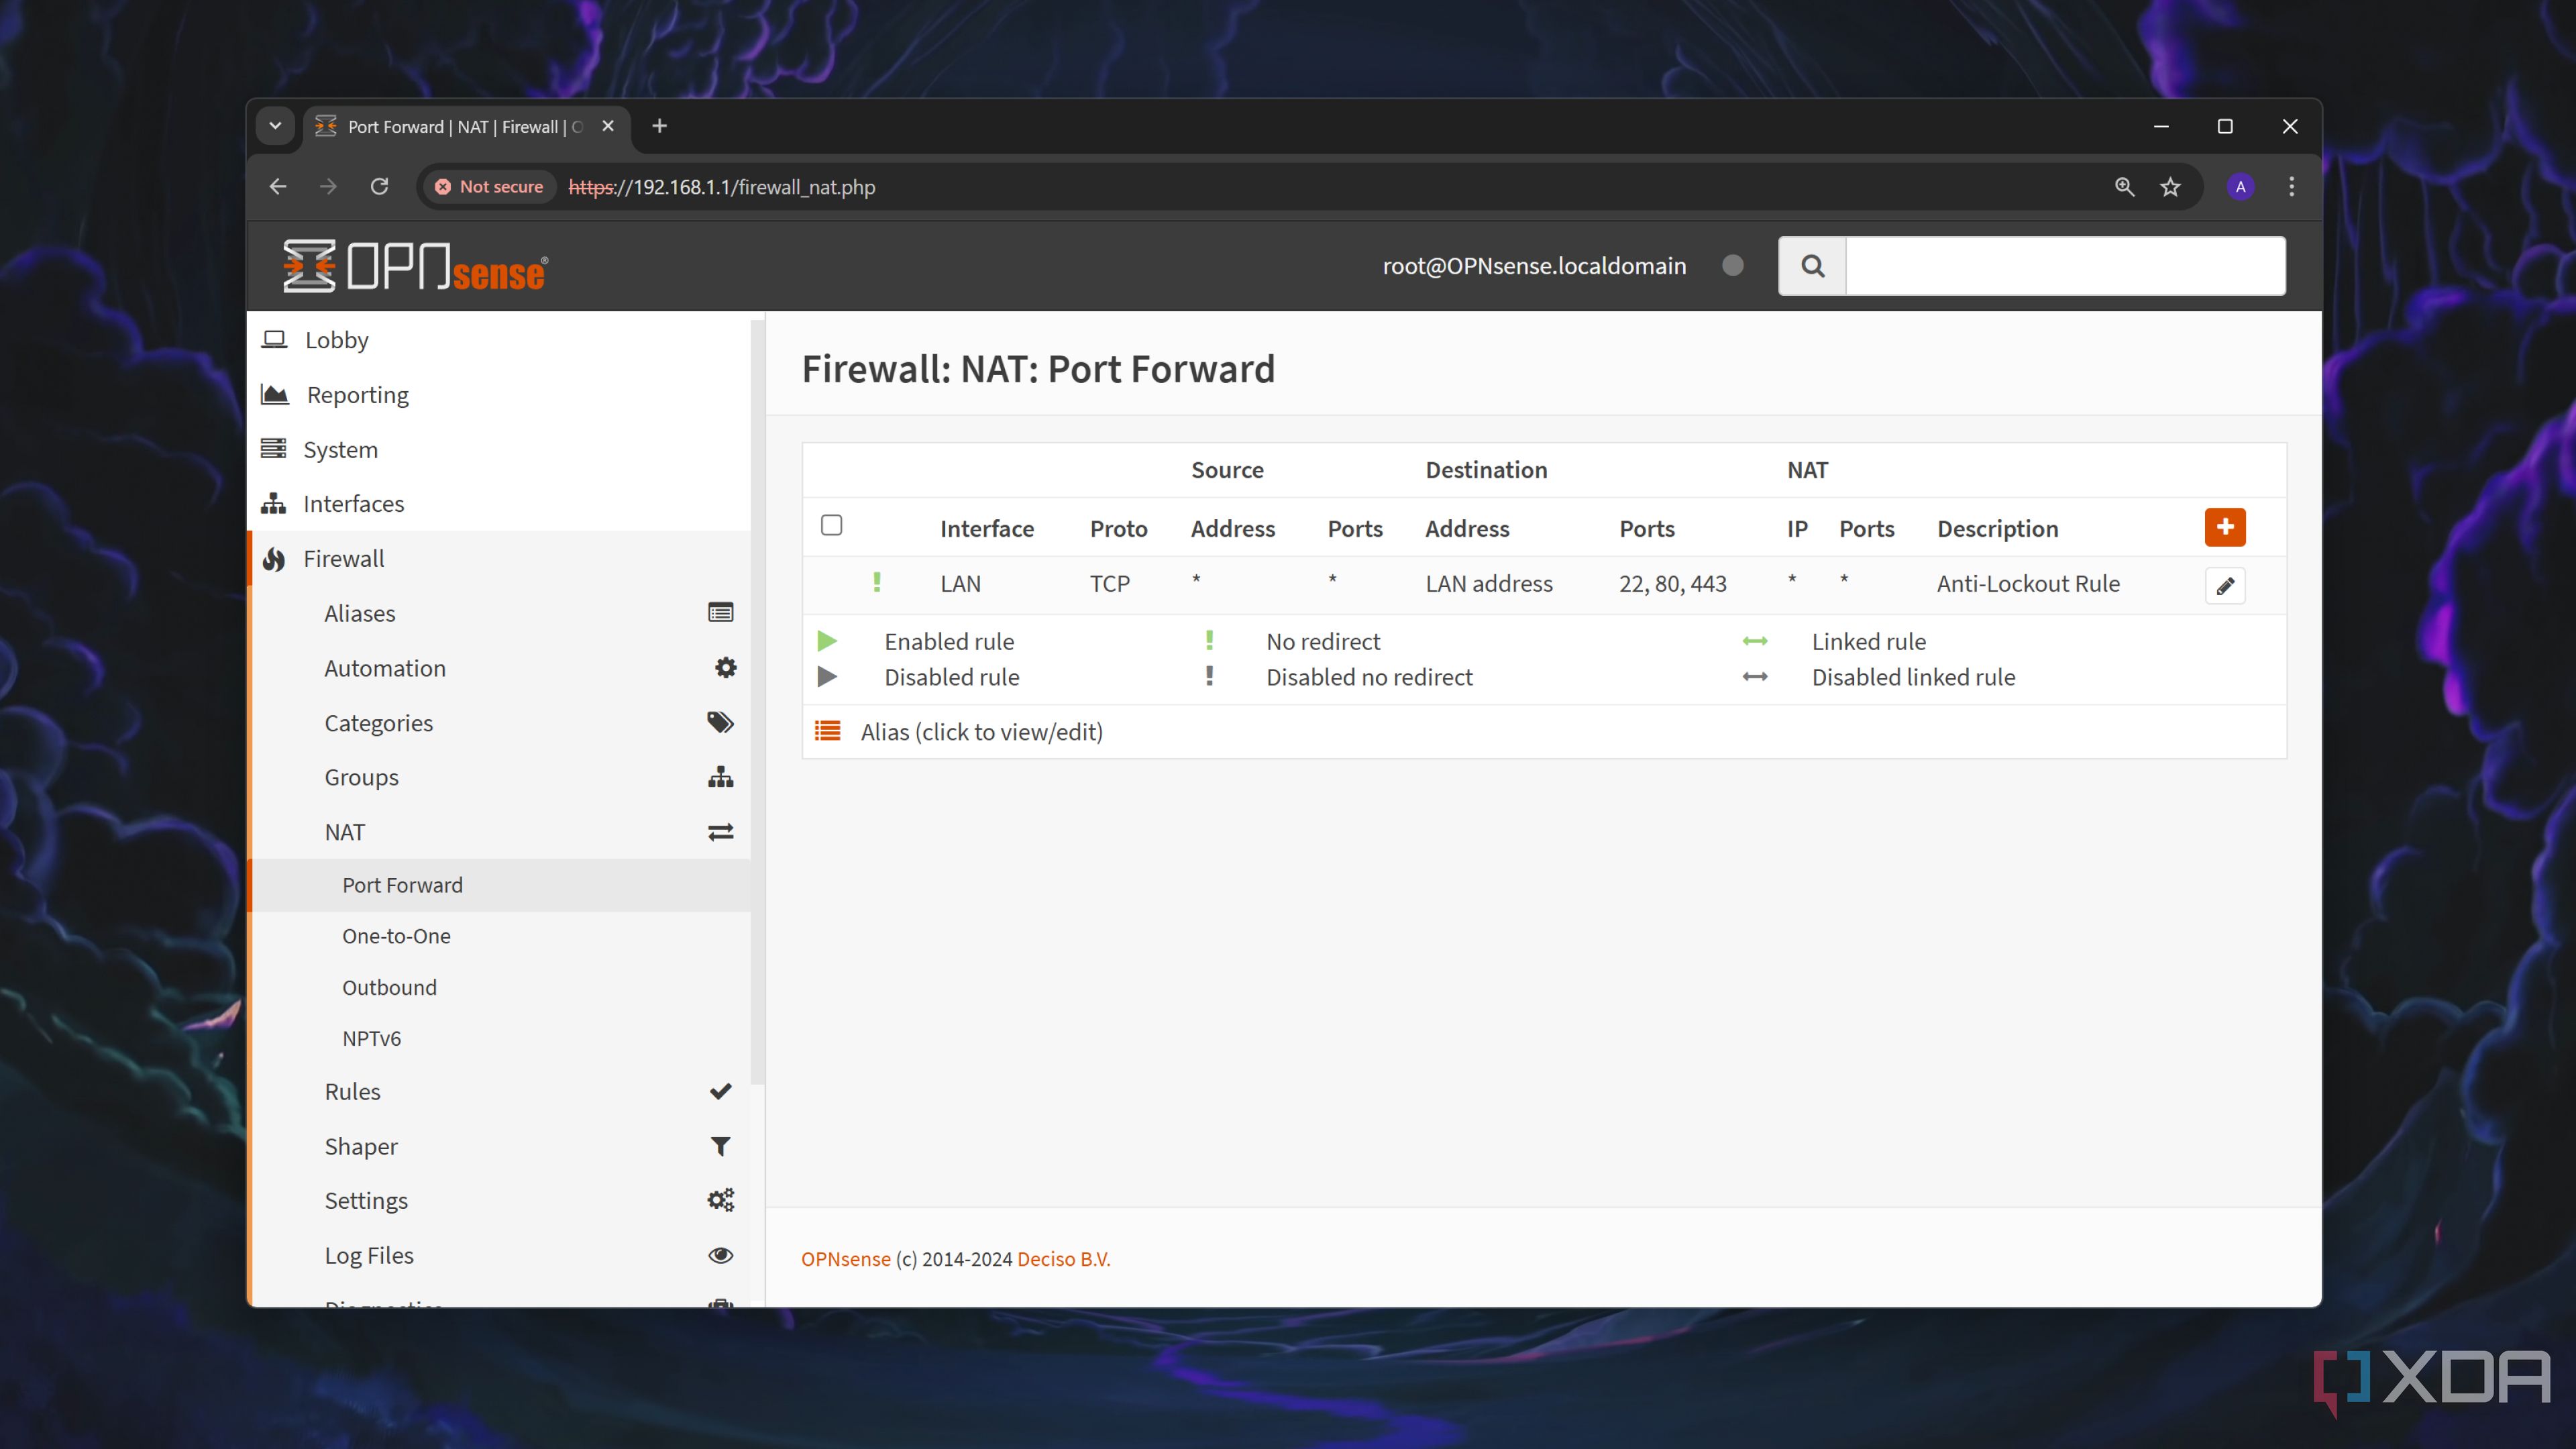Image resolution: width=2576 pixels, height=1449 pixels.
Task: Edit the Anti-Lockout Rule with pencil icon
Action: [x=2224, y=586]
